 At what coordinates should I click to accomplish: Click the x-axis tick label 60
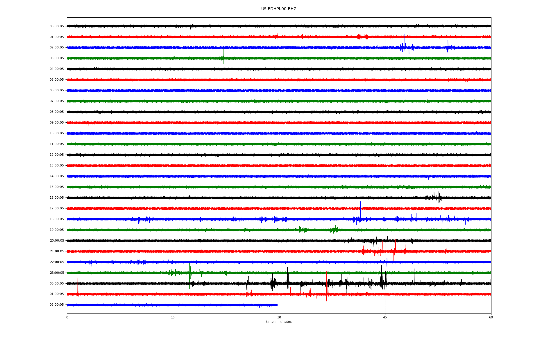click(x=491, y=317)
